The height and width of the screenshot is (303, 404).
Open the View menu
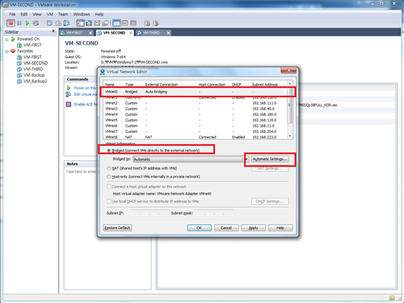[x=37, y=14]
